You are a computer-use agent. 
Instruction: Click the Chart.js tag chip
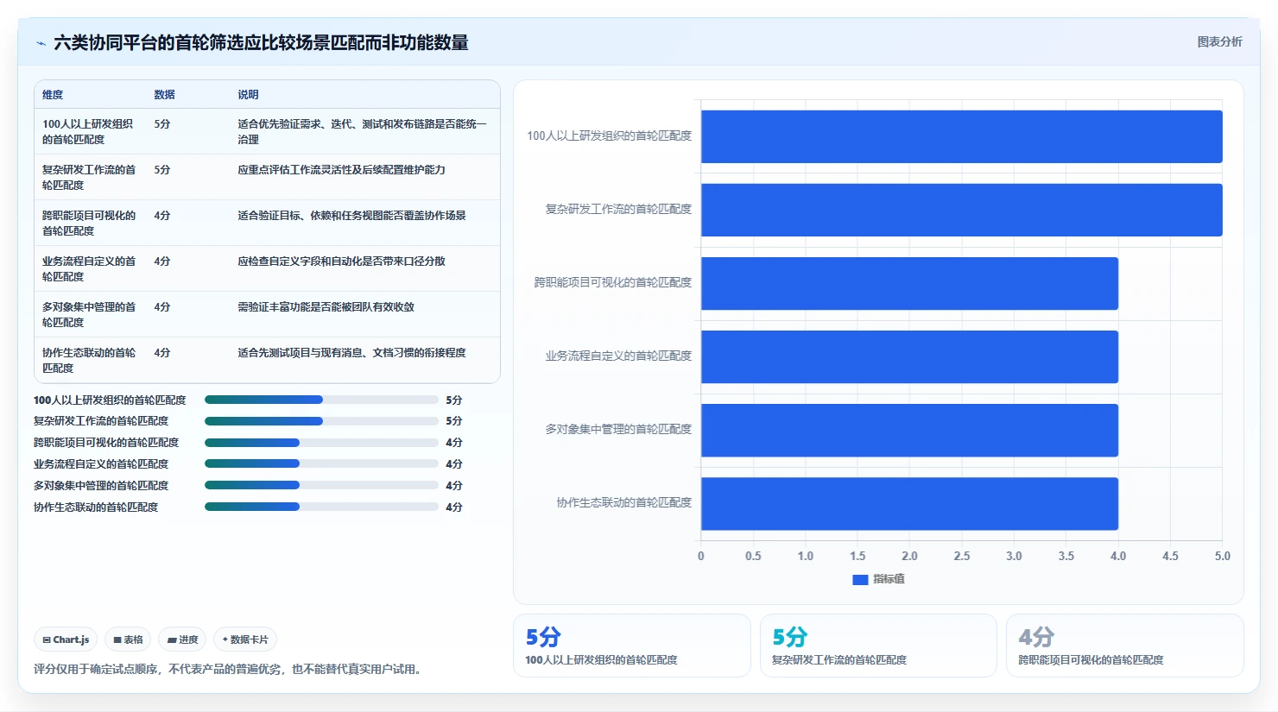click(x=66, y=640)
